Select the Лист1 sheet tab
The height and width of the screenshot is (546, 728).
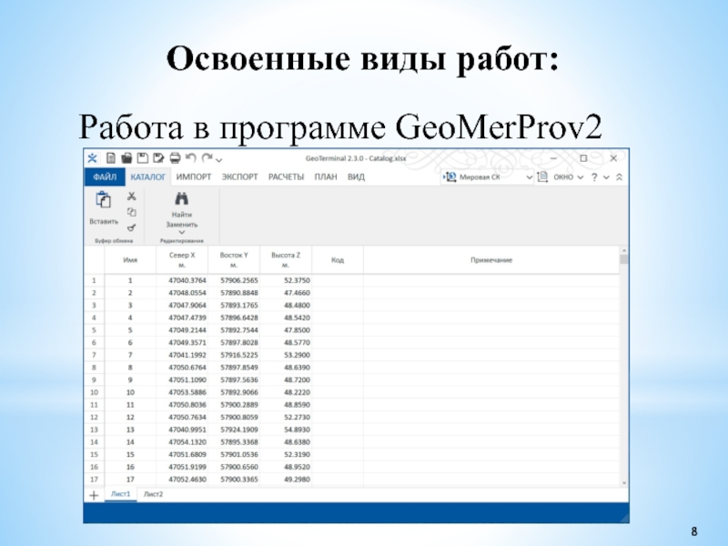point(121,494)
